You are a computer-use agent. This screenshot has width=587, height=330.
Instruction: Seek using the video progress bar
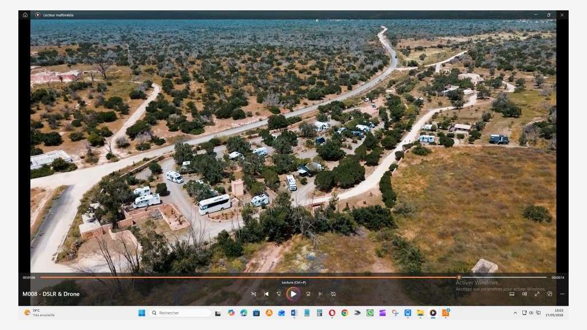pyautogui.click(x=293, y=277)
